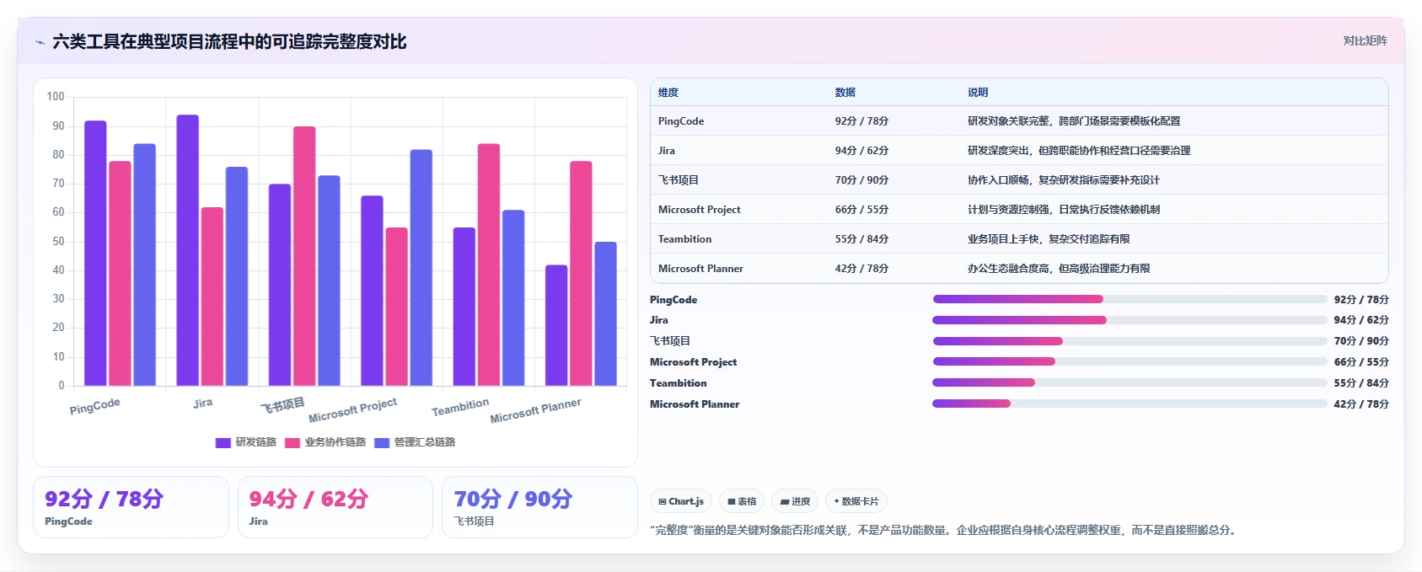1422x572 pixels.
Task: Click the table cell 66分 / 55分
Action: [861, 210]
